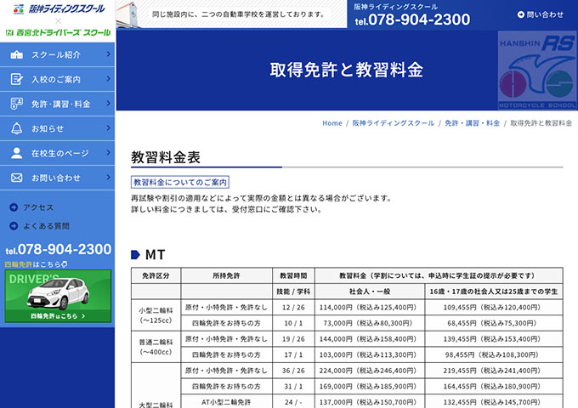
Task: Click the 224,000円（税込み246,400円） price cell
Action: coord(370,371)
